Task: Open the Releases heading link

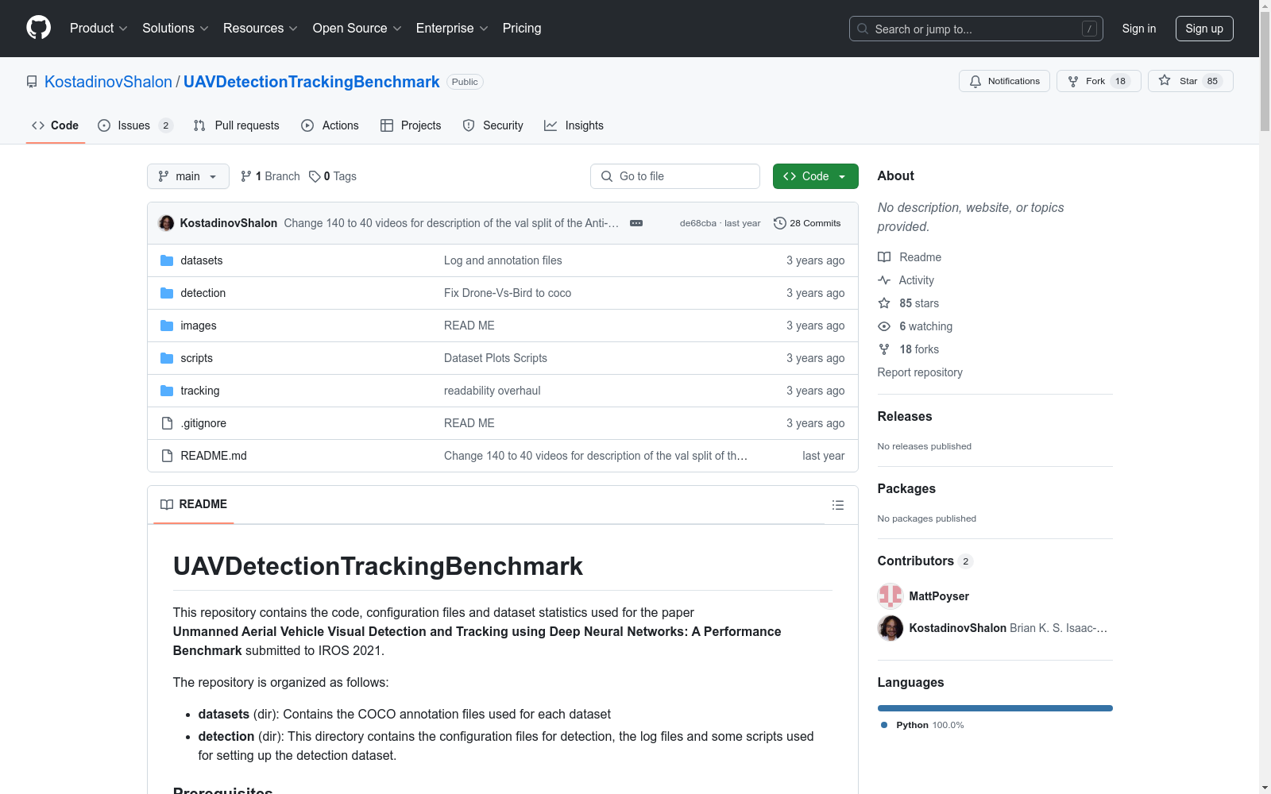Action: pos(905,416)
